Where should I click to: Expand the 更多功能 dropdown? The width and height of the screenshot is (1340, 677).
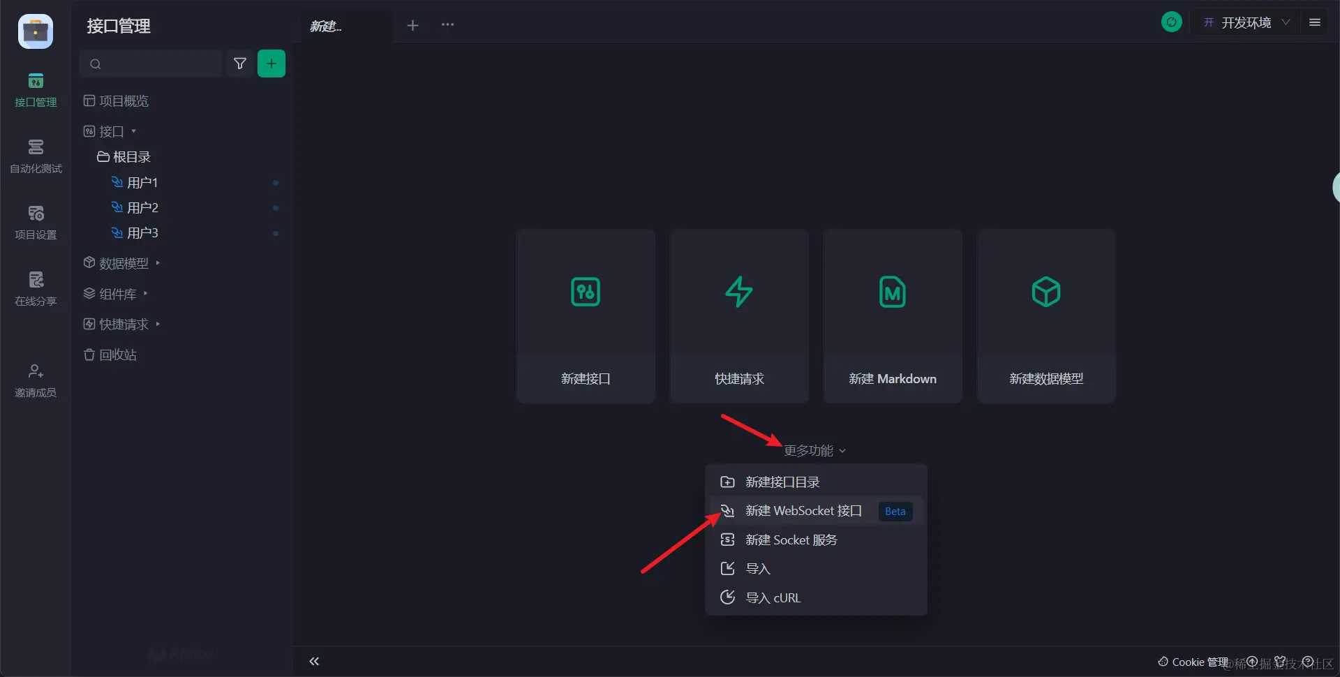pos(815,451)
